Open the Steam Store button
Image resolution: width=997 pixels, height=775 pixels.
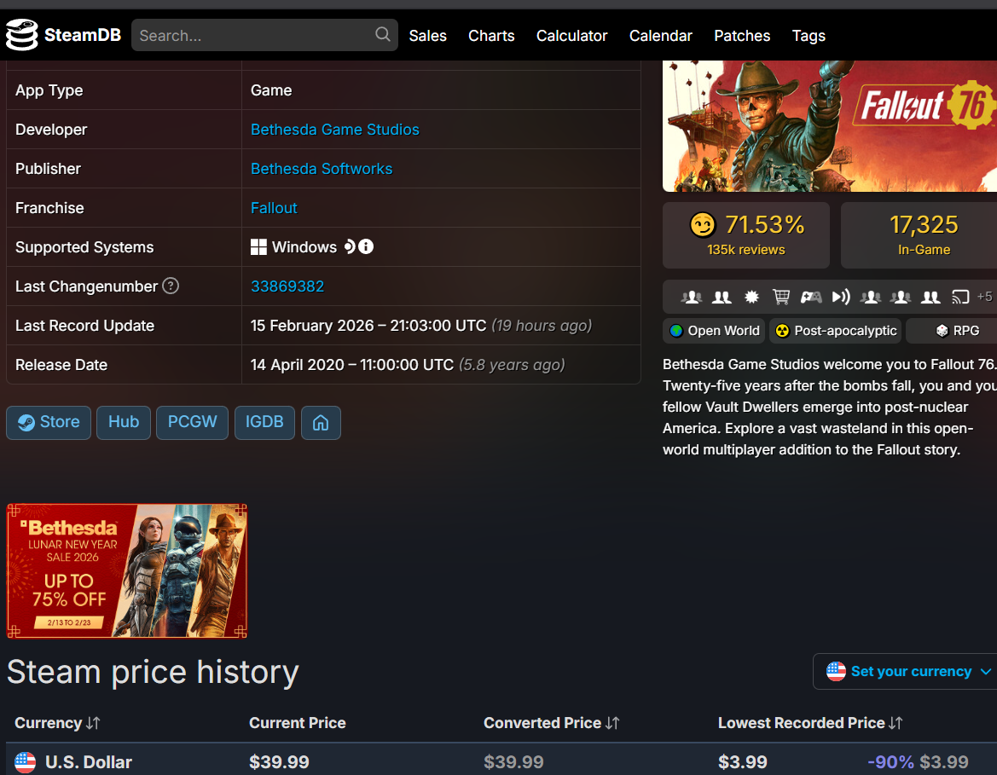tap(49, 423)
